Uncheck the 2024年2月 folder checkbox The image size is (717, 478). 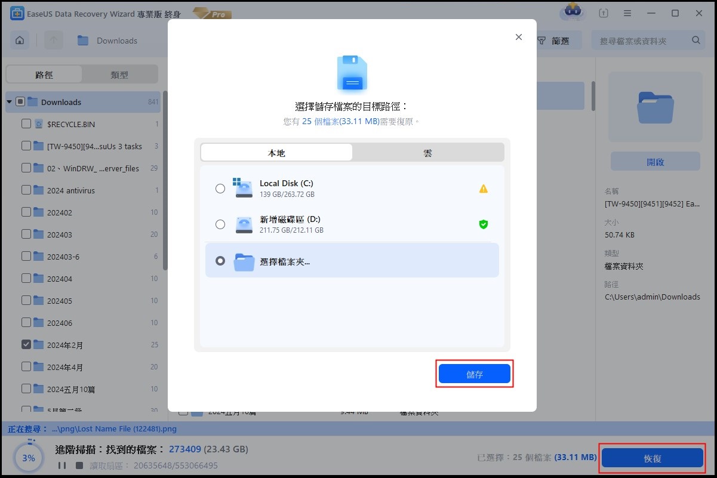point(26,344)
